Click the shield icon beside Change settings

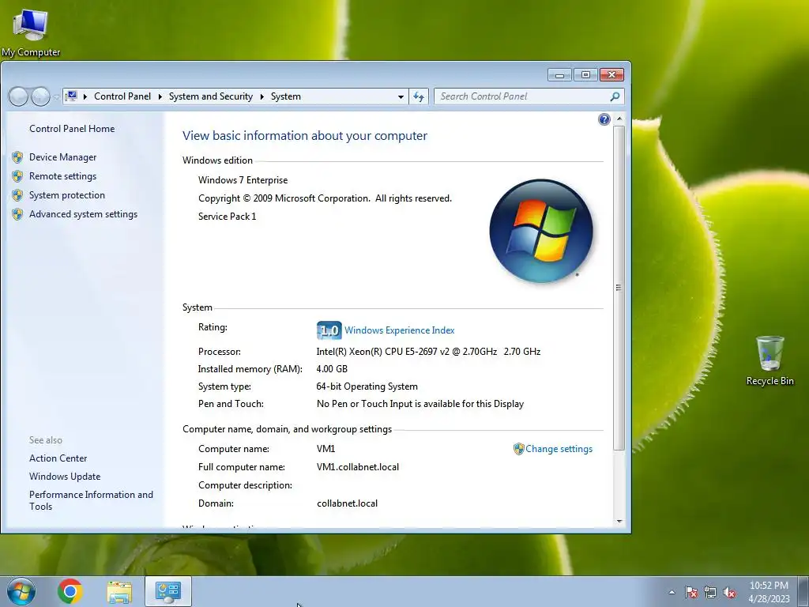[518, 449]
